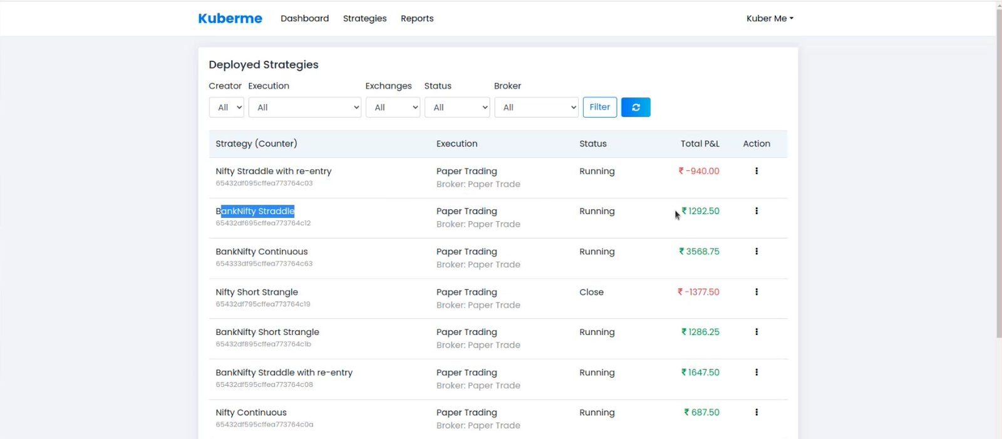Open the Execution filter dropdown
Screen dimensions: 1002x439
tap(305, 107)
